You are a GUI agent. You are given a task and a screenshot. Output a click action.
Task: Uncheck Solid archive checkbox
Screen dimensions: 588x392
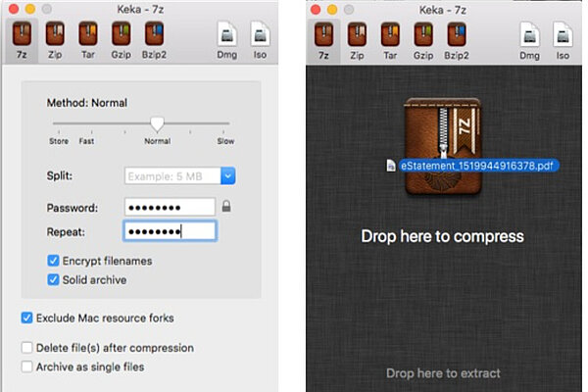point(53,279)
